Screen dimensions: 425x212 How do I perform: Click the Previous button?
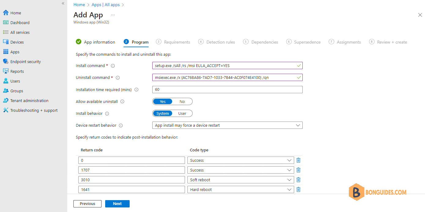tap(87, 204)
